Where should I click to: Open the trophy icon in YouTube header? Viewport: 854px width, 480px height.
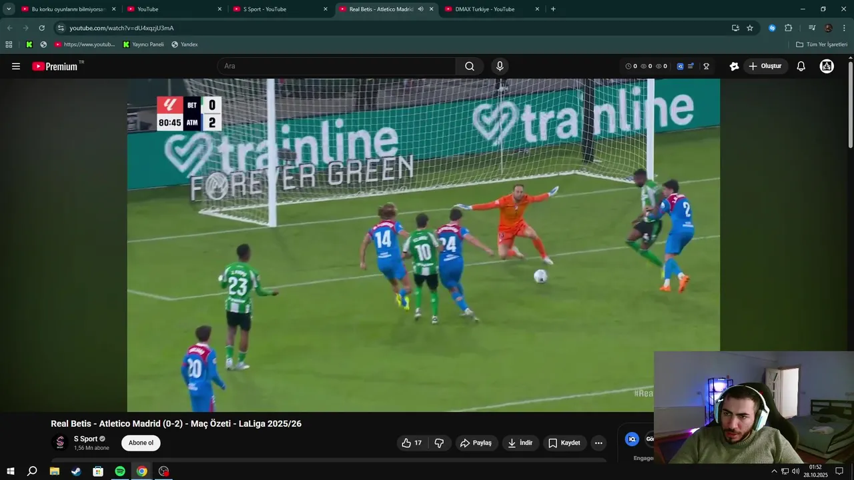point(707,66)
